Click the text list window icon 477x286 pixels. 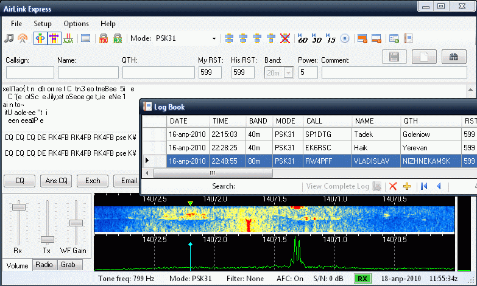click(85, 38)
